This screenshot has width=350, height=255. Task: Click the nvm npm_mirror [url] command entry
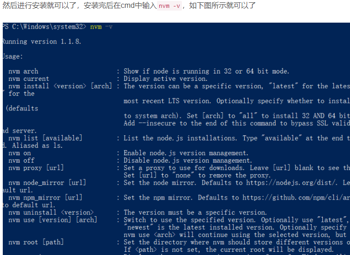point(45,197)
